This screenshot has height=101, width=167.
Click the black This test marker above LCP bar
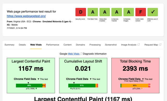click(x=28, y=83)
